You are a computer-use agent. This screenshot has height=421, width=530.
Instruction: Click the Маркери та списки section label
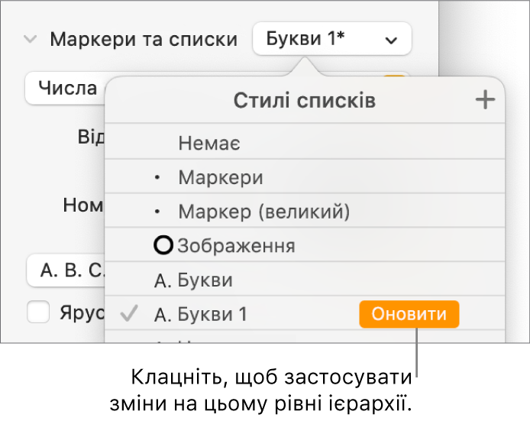(x=144, y=39)
